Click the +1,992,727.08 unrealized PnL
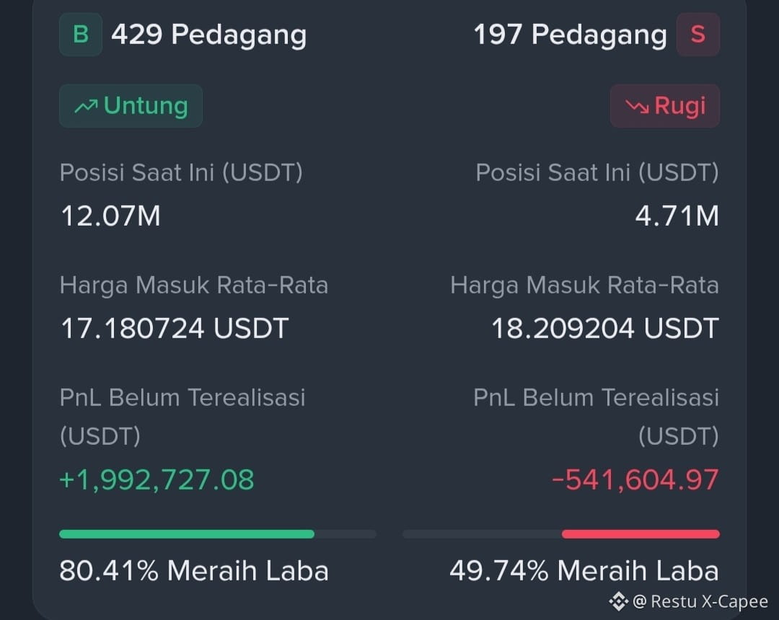 click(x=157, y=480)
